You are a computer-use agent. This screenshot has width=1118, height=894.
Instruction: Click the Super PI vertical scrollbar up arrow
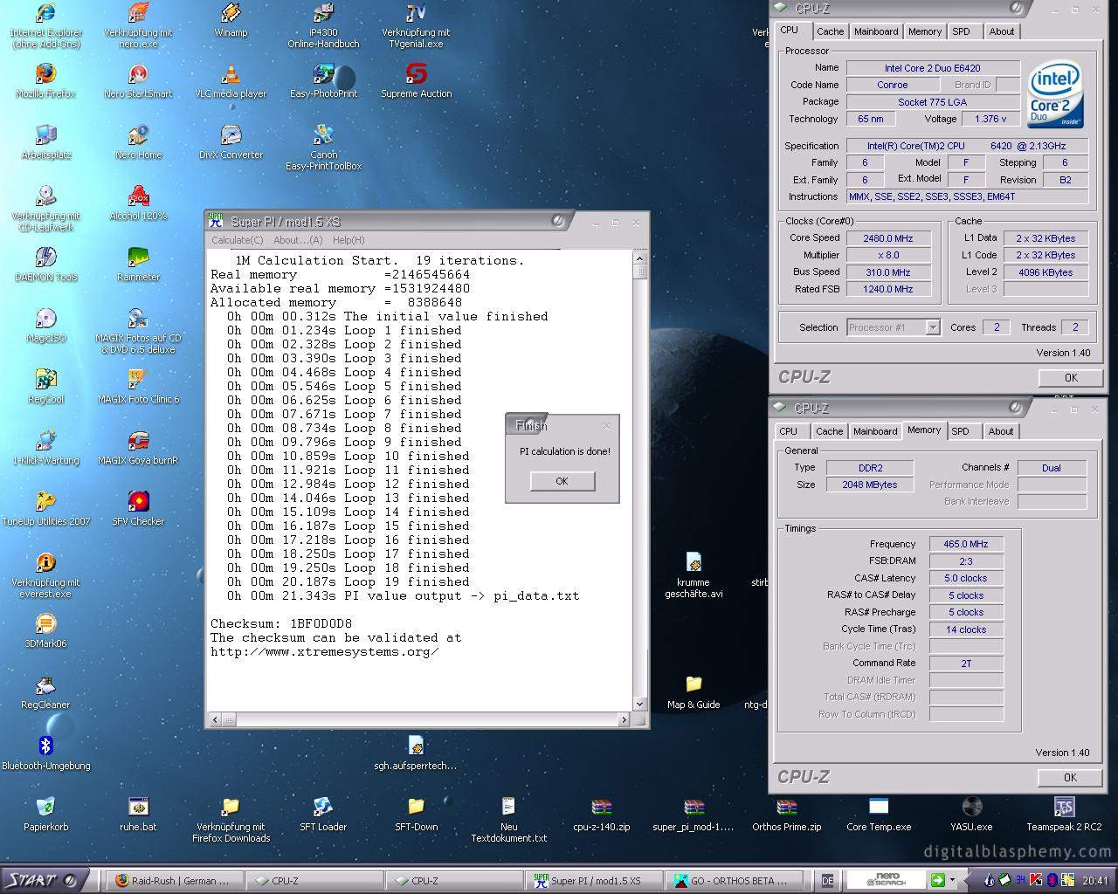point(639,258)
